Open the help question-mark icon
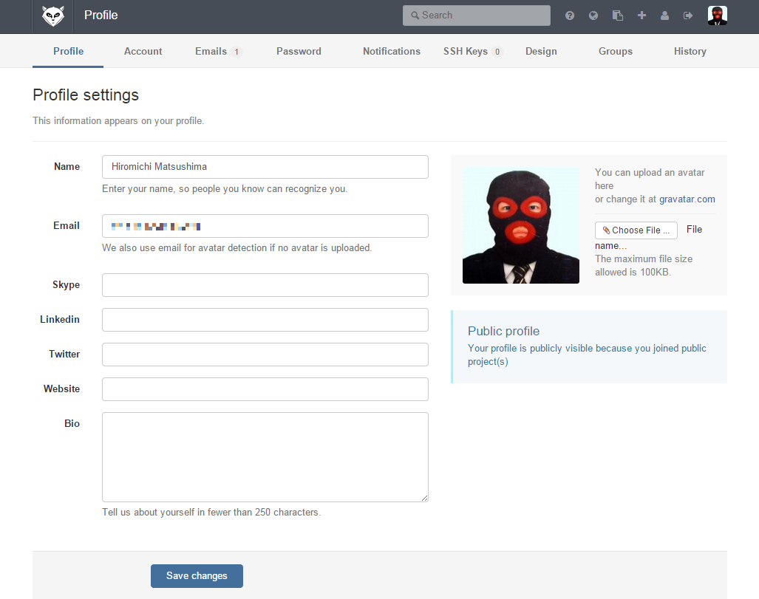 coord(570,16)
